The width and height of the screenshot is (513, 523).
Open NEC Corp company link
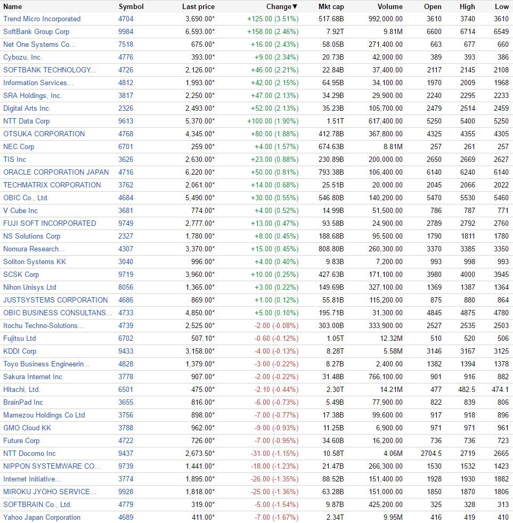(19, 147)
